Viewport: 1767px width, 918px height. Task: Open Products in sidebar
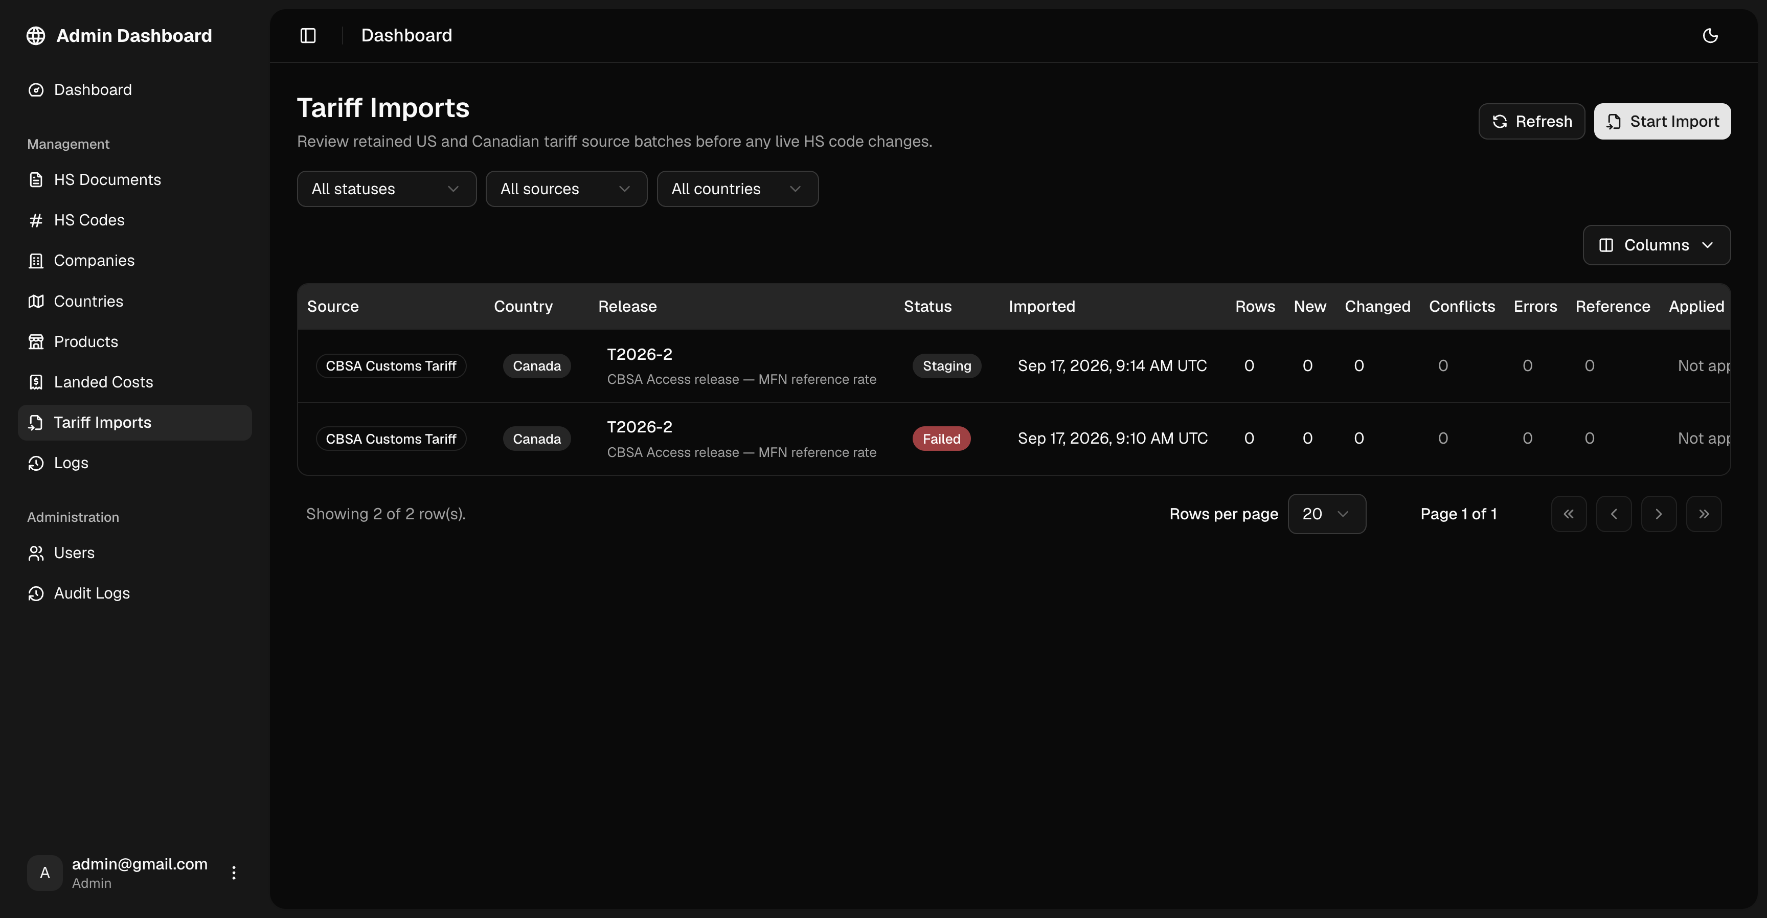coord(135,341)
